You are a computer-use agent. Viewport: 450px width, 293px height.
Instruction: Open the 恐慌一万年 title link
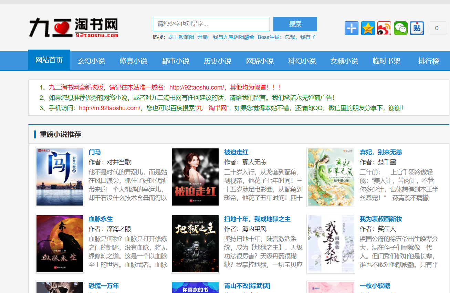104,286
